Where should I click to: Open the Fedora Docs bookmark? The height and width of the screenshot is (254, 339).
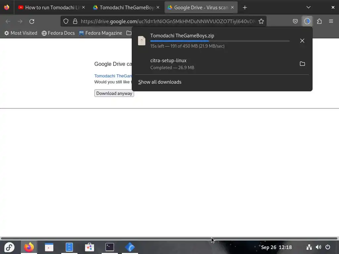[x=58, y=33]
